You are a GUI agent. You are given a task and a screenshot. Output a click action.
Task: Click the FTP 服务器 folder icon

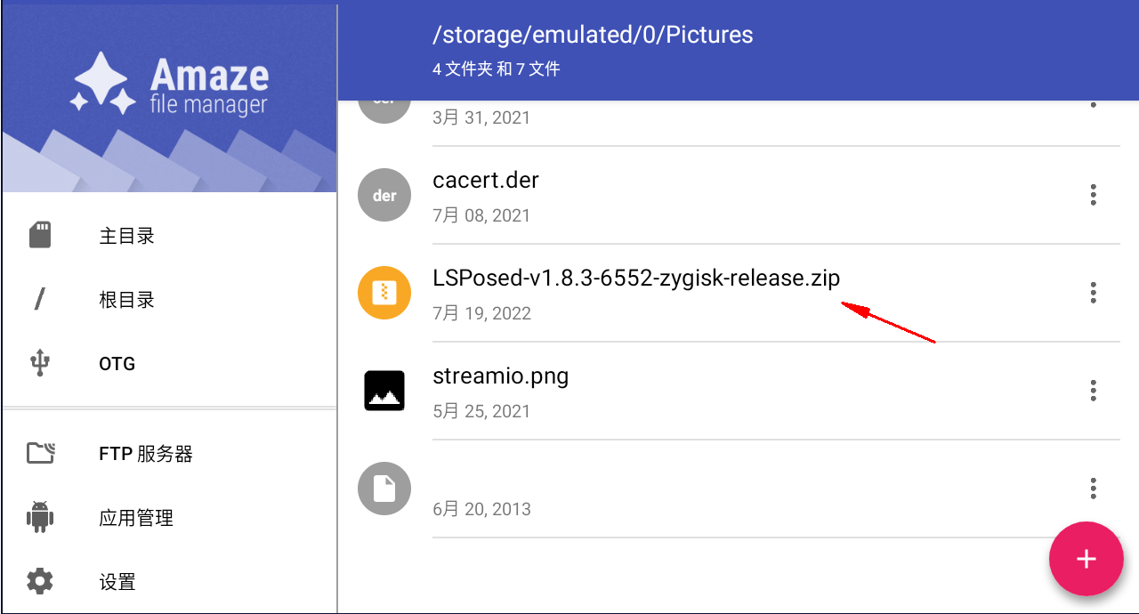pos(40,454)
